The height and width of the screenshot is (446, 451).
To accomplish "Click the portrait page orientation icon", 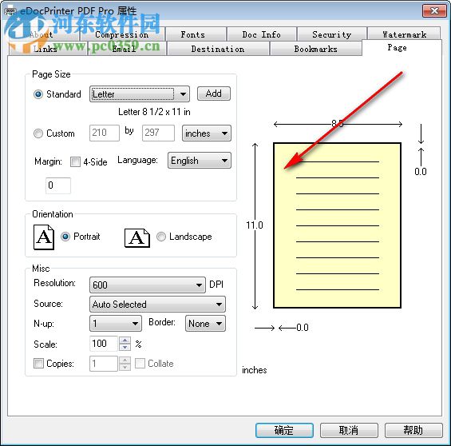I will (x=44, y=237).
